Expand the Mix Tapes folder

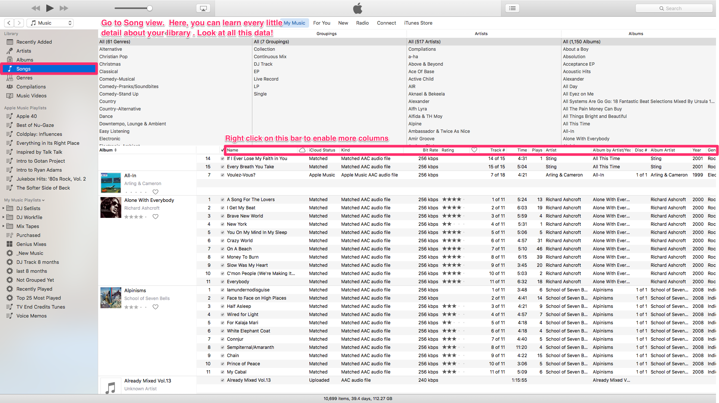[x=3, y=226]
